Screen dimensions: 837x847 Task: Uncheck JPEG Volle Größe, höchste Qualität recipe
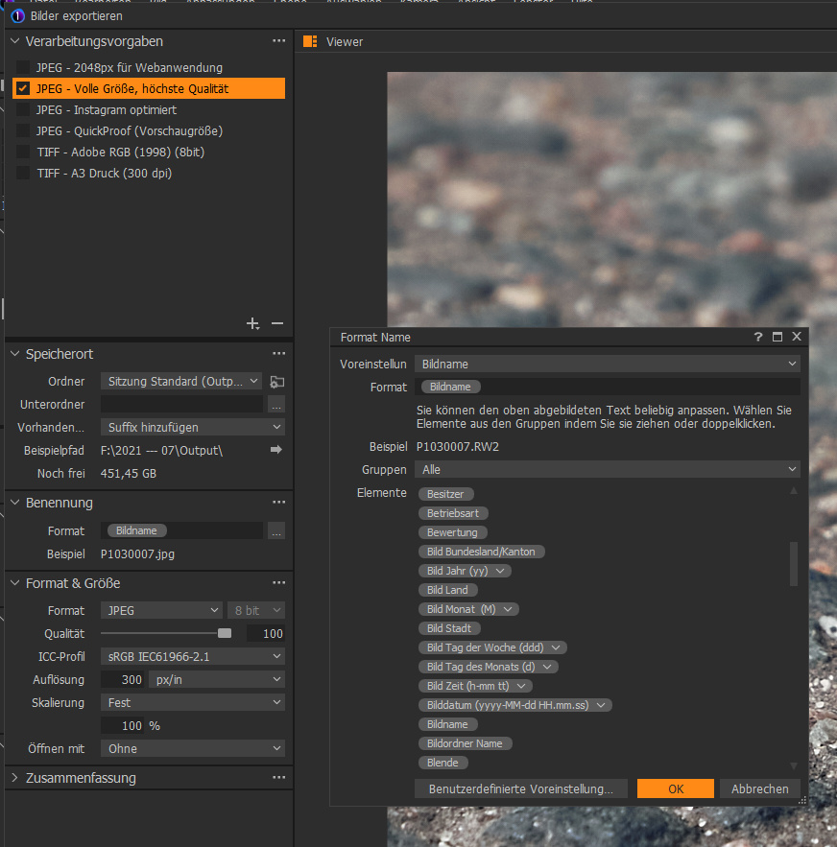pyautogui.click(x=23, y=89)
